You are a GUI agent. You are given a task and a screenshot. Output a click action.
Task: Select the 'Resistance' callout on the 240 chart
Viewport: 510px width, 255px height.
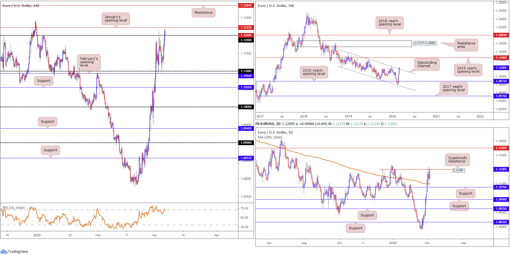pos(203,13)
